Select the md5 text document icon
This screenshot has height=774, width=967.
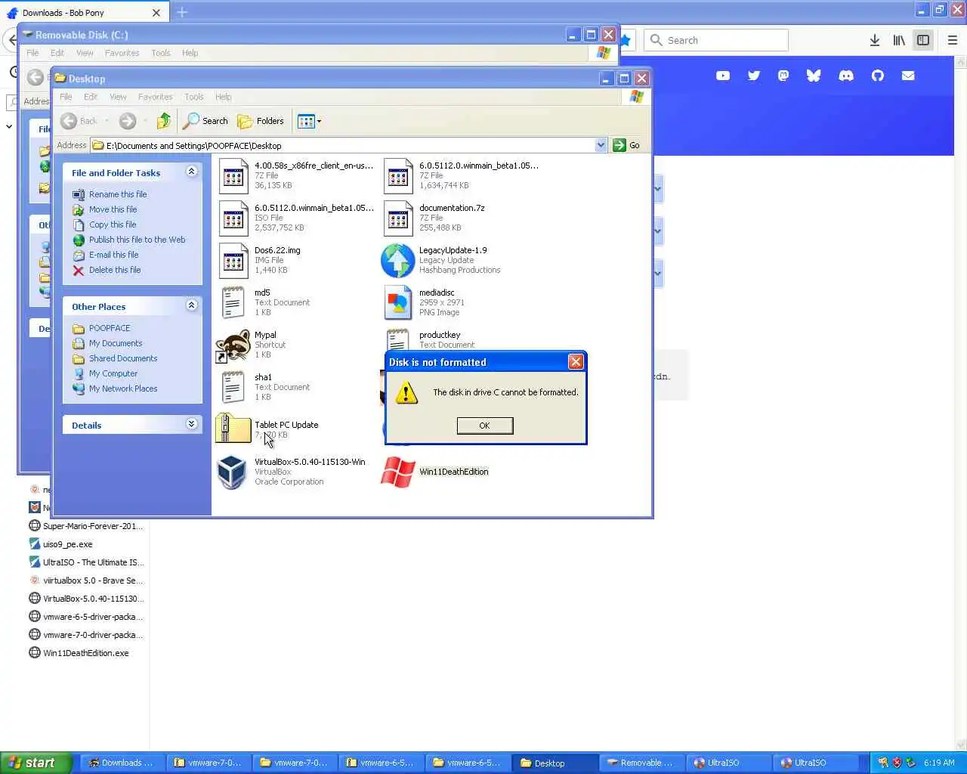click(233, 302)
